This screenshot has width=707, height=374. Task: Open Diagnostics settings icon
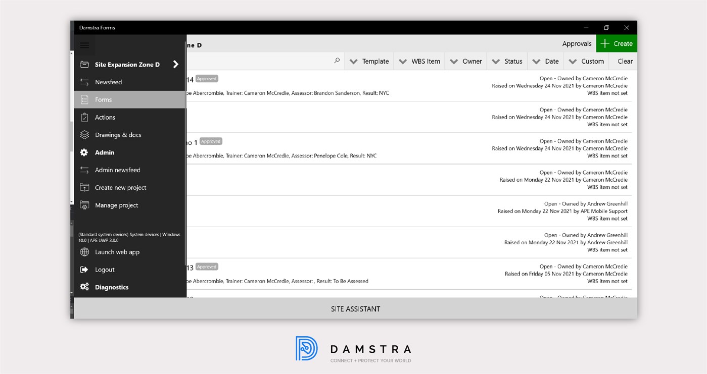84,287
